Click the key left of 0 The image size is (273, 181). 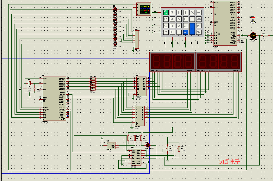(166, 32)
